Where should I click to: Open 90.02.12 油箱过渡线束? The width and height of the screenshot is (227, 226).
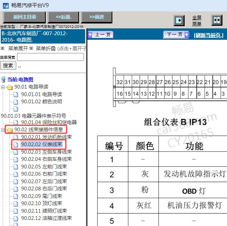click(47, 218)
